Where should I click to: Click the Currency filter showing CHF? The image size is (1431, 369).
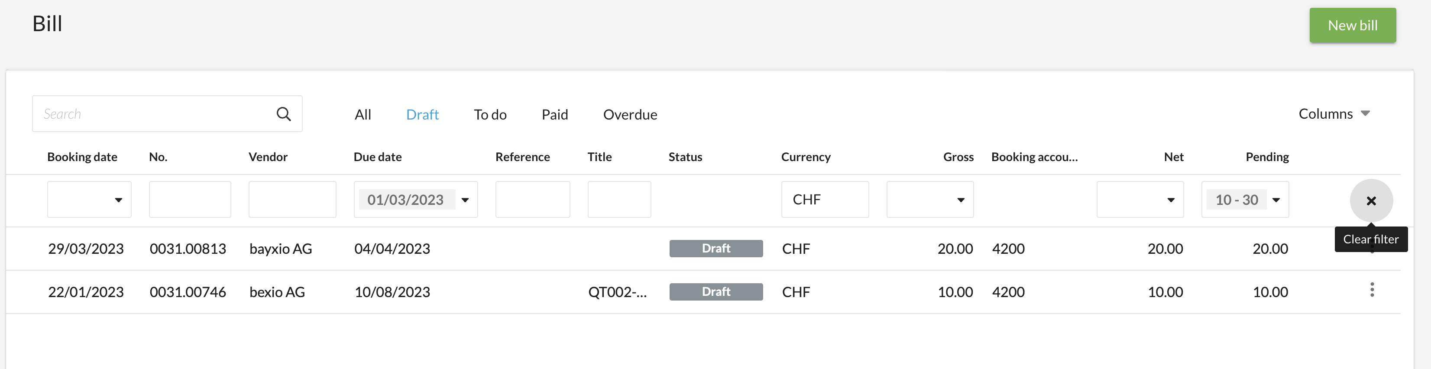pyautogui.click(x=824, y=200)
